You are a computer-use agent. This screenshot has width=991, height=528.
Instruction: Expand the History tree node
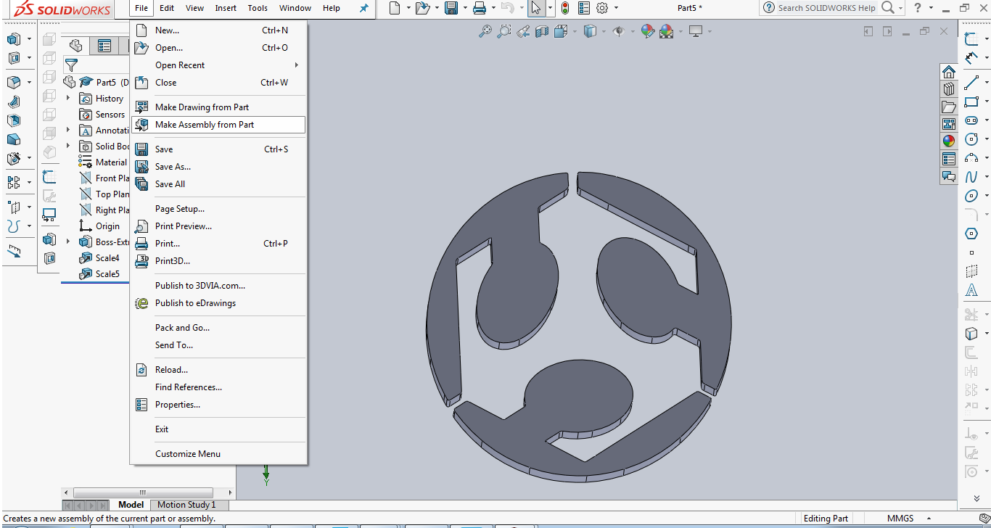click(x=68, y=98)
